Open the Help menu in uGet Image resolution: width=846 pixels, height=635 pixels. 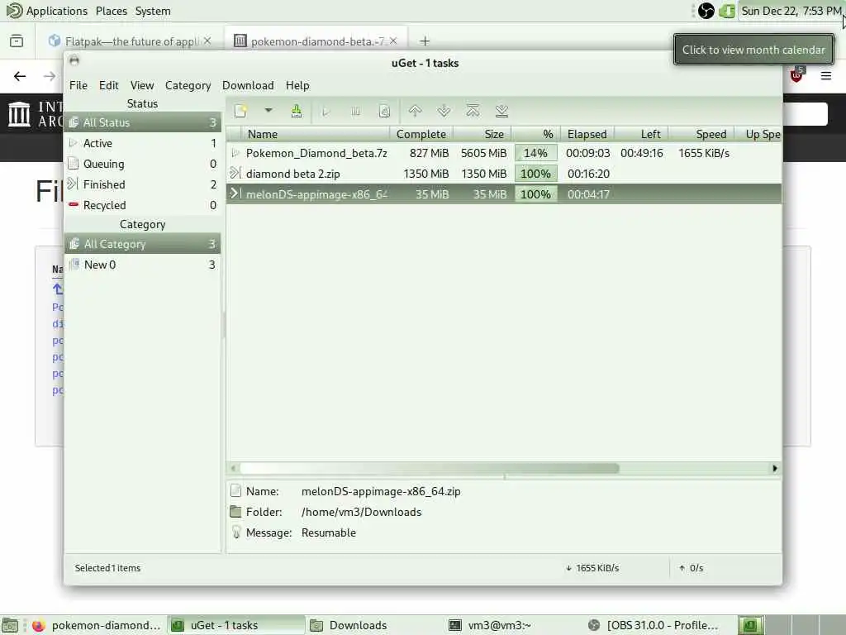click(x=297, y=85)
